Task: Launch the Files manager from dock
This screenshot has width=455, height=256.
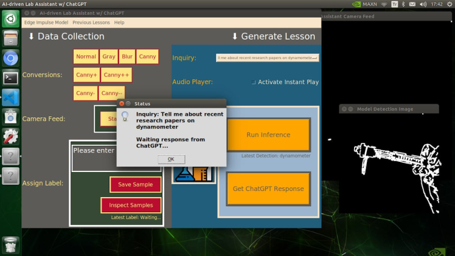Action: [x=10, y=39]
